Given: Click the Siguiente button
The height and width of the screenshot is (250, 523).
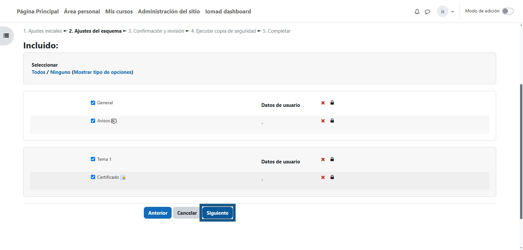Looking at the screenshot, I should click(217, 213).
